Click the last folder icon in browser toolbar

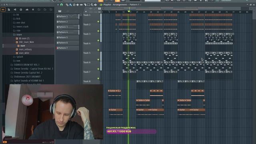pos(51,10)
